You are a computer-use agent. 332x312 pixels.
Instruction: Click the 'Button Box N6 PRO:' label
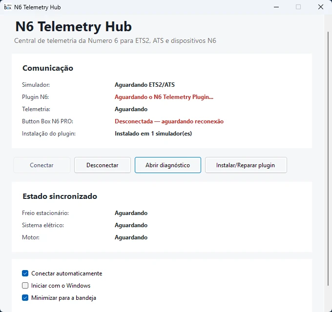(x=47, y=121)
